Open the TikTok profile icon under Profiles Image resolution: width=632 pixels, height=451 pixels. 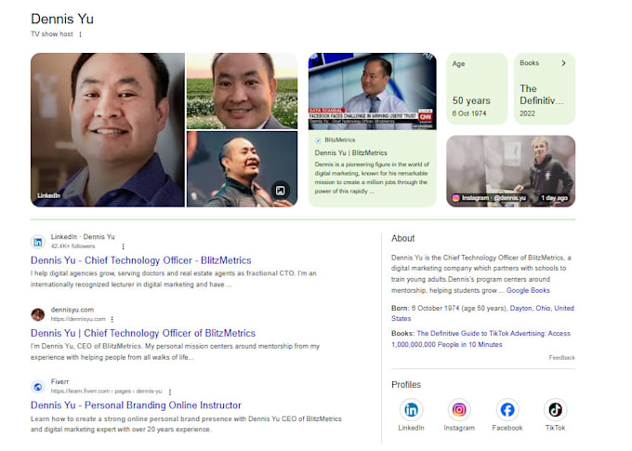[555, 410]
